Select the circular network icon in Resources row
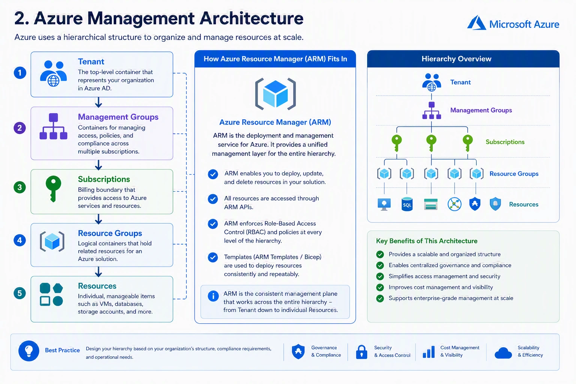576x384 pixels. [454, 204]
